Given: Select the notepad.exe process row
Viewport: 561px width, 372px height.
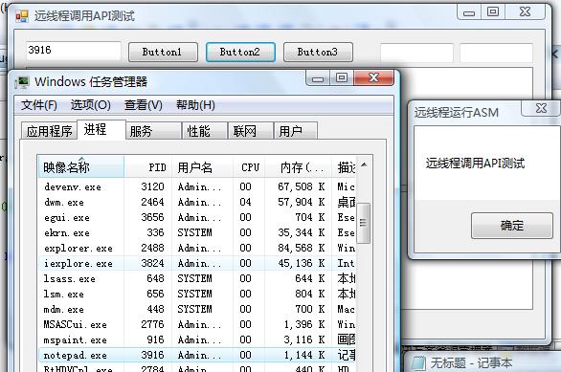Looking at the screenshot, I should tap(197, 355).
